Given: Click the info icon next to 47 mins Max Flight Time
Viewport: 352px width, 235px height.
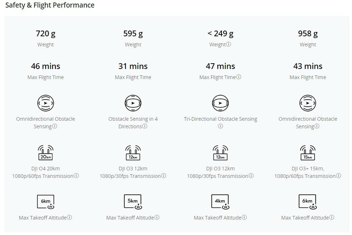Looking at the screenshot, I should [239, 77].
